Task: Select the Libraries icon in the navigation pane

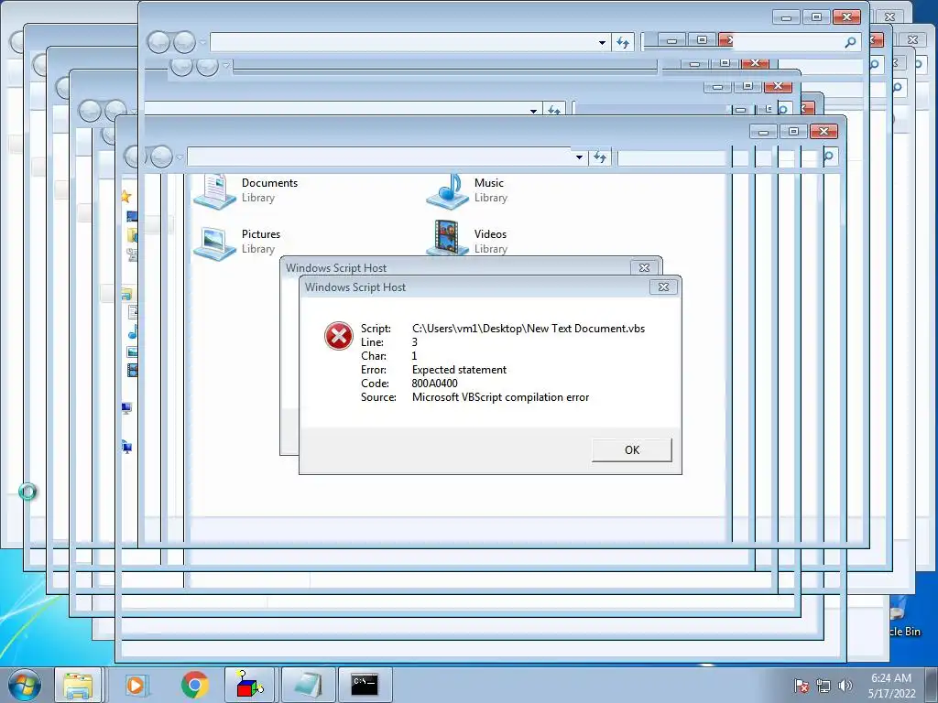Action: tap(126, 294)
